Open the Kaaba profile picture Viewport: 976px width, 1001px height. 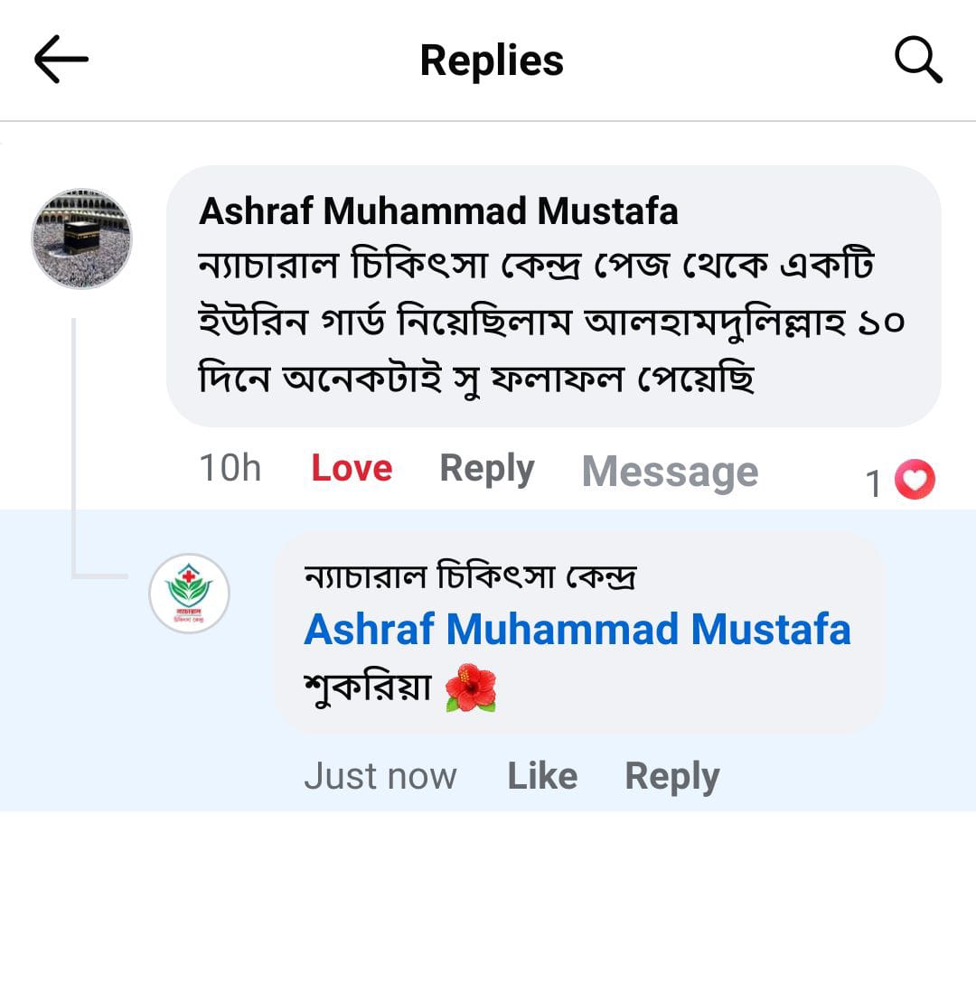81,239
